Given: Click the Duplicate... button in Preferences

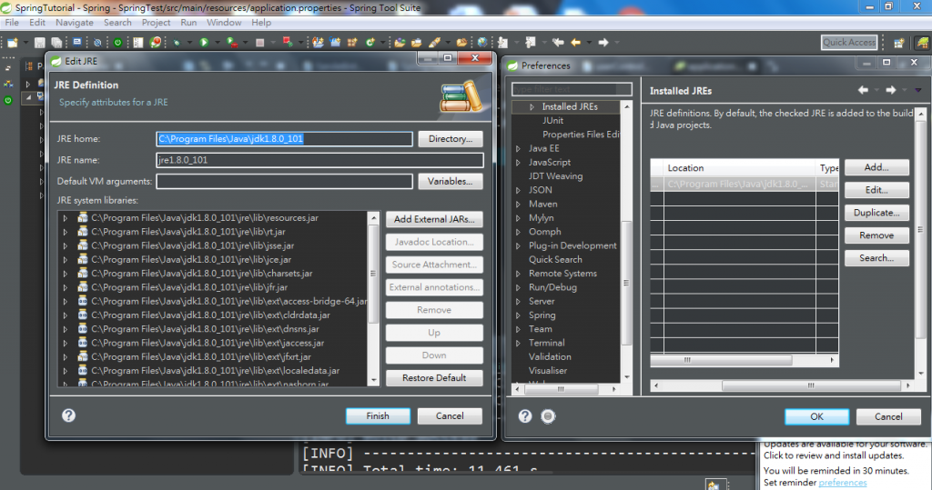Looking at the screenshot, I should pos(876,213).
